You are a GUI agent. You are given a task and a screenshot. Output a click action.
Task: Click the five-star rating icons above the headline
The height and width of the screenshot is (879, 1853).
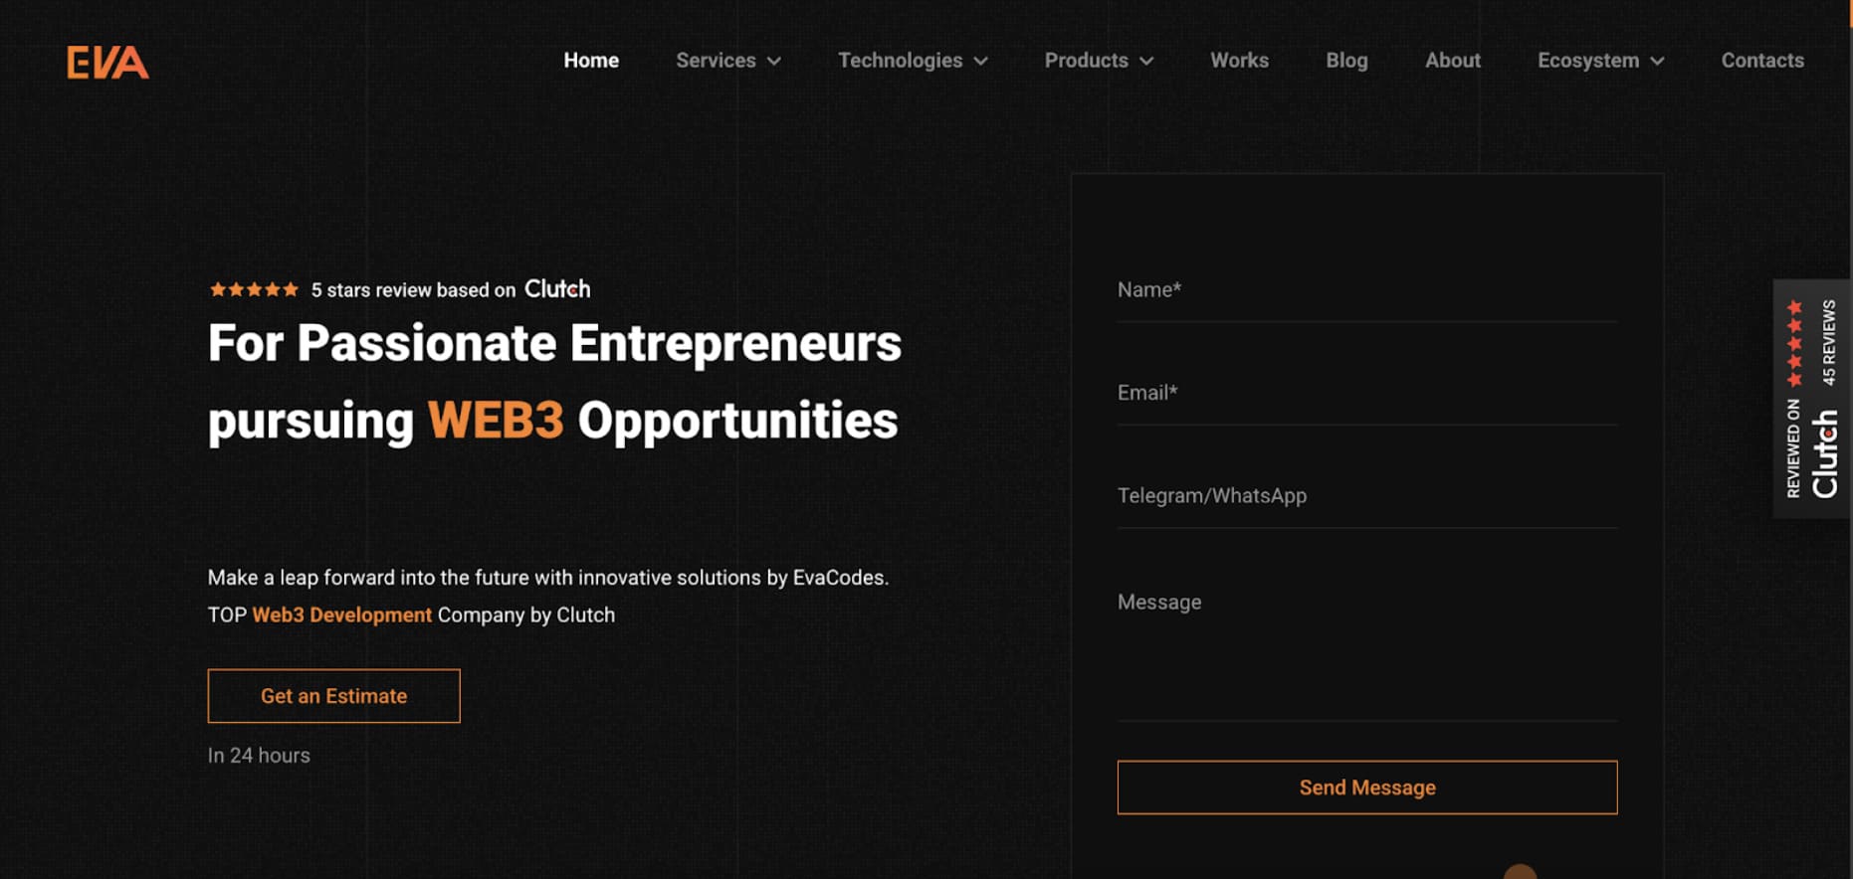click(x=252, y=289)
